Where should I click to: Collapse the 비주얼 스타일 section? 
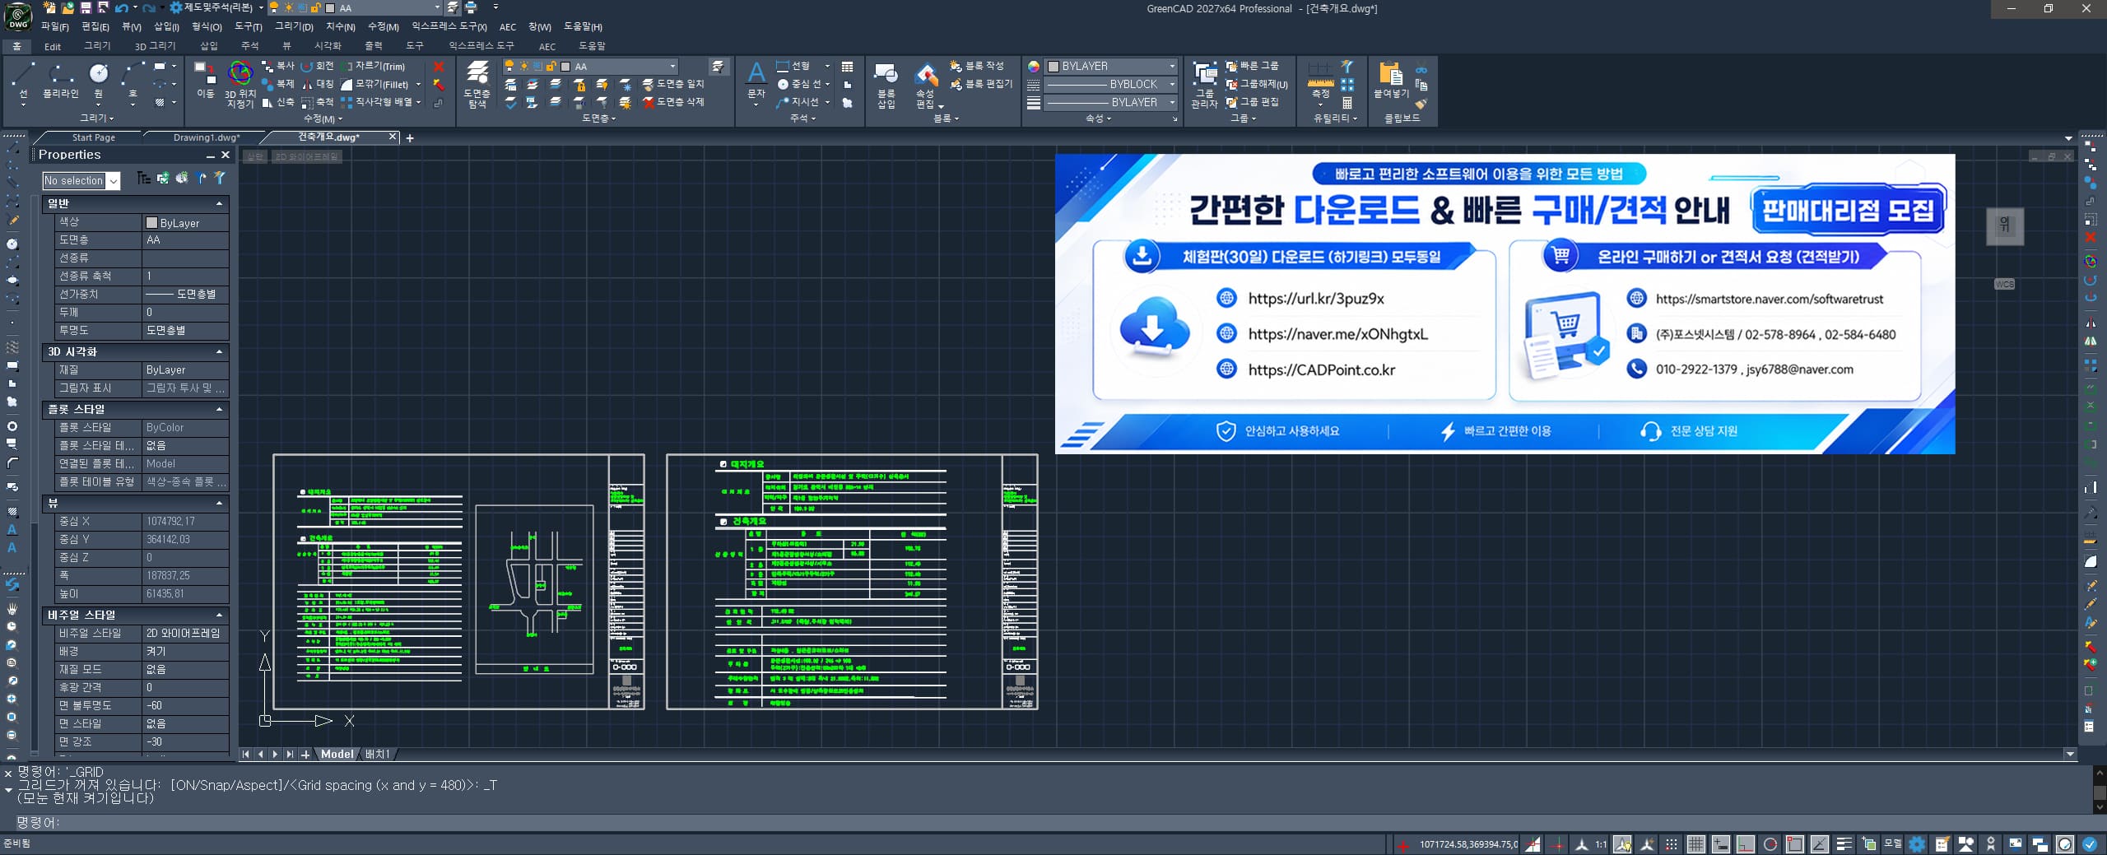tap(219, 615)
